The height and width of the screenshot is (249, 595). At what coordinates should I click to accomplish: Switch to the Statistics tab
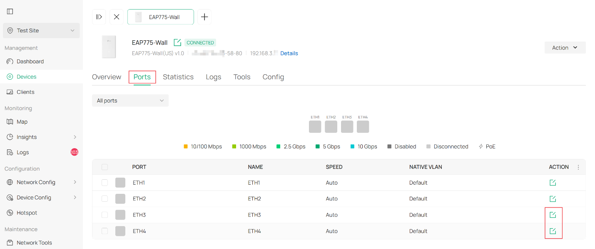[178, 77]
